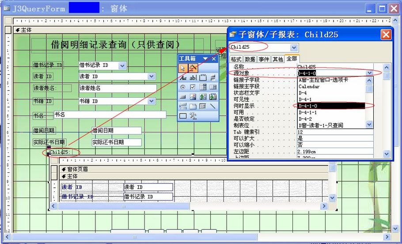Pick the Toggle Button tool in toolbox
Screen dimensions: 402x244
pyautogui.click(x=213, y=78)
